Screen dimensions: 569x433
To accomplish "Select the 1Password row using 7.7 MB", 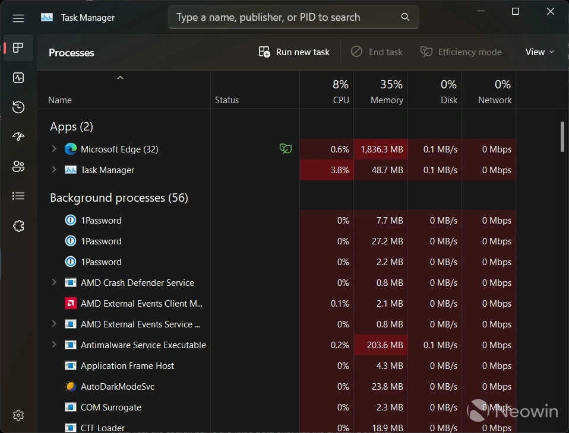I will point(277,221).
